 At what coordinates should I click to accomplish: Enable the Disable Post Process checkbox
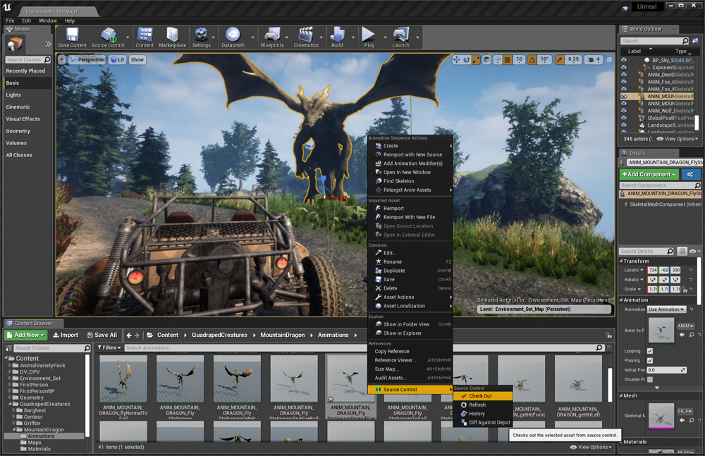650,379
